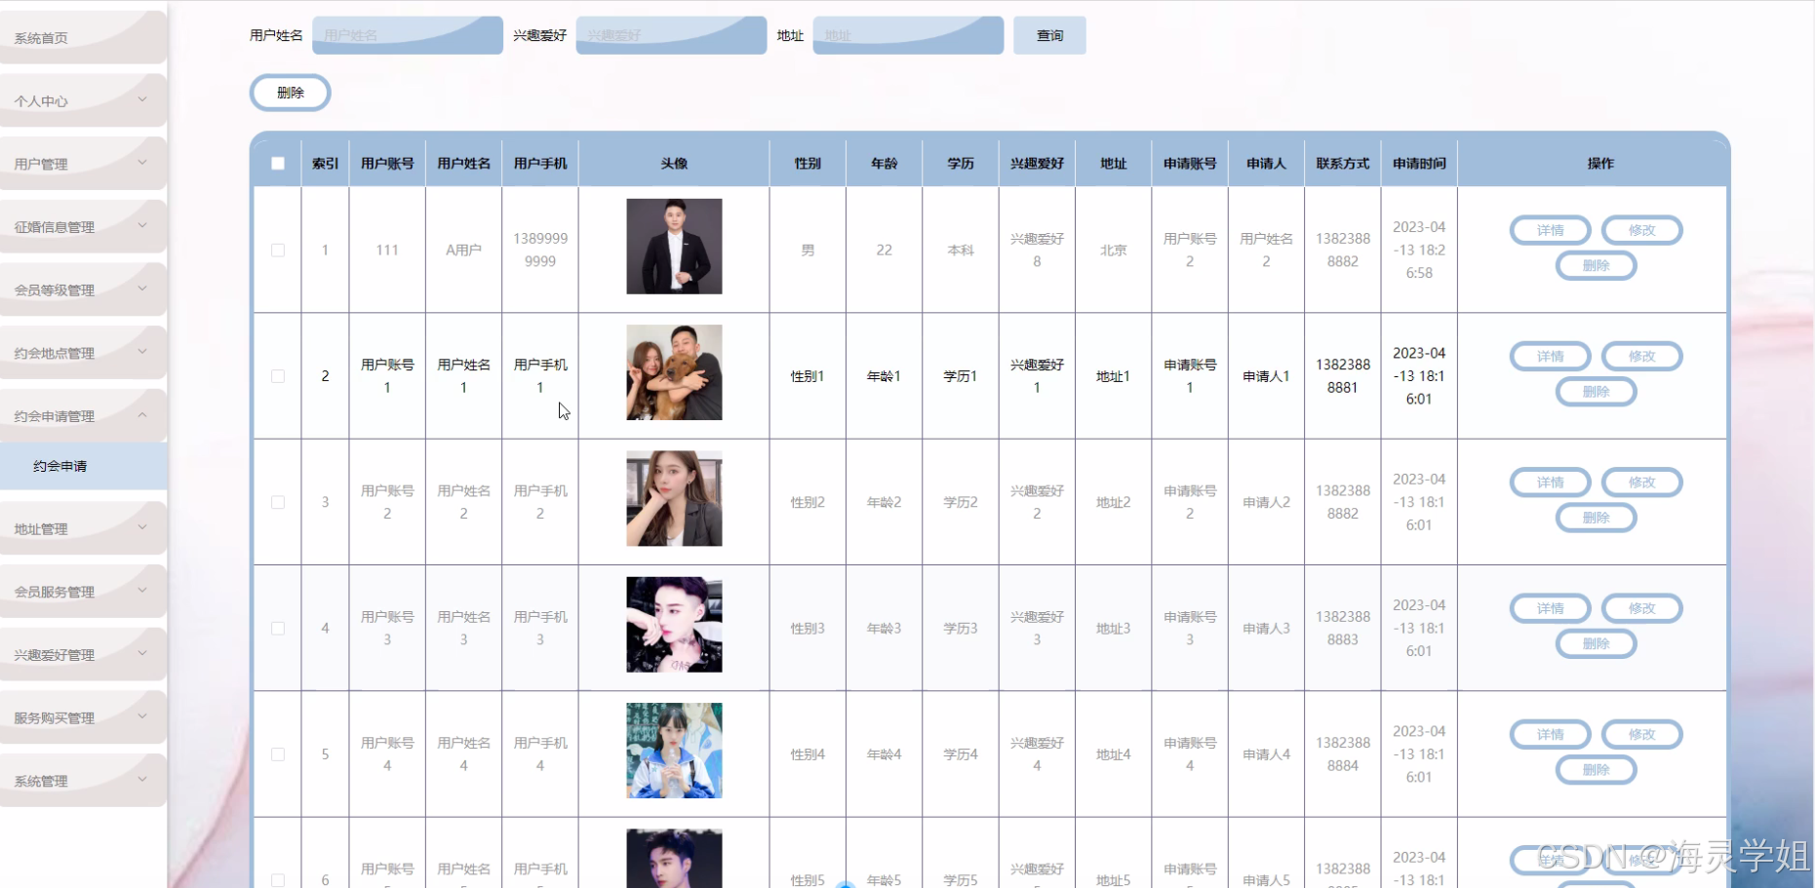Click the 地址3 address cell
Screen dimensions: 1815x888
pyautogui.click(x=1113, y=629)
